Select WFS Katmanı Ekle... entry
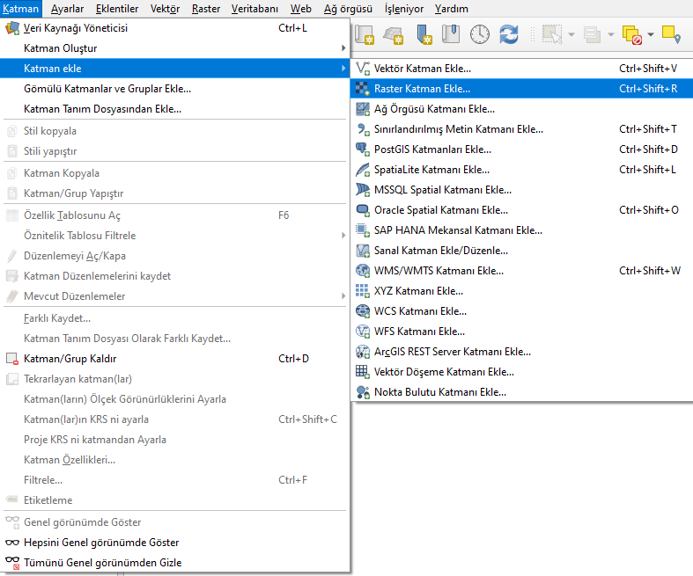693x576 pixels. tap(521, 332)
